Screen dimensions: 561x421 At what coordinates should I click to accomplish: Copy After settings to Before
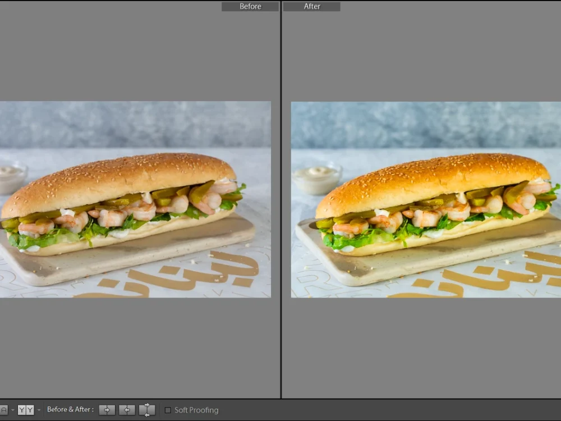click(127, 410)
